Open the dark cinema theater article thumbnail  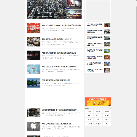[33, 56]
